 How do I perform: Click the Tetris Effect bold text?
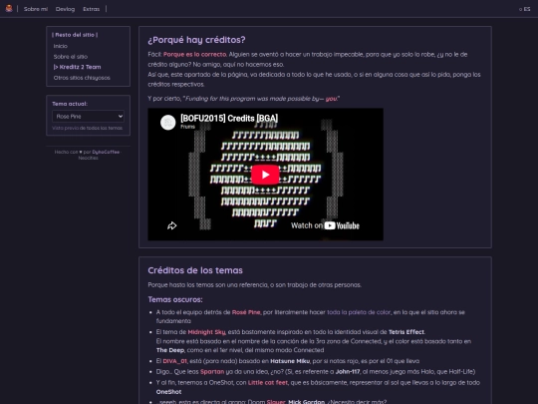pos(406,332)
